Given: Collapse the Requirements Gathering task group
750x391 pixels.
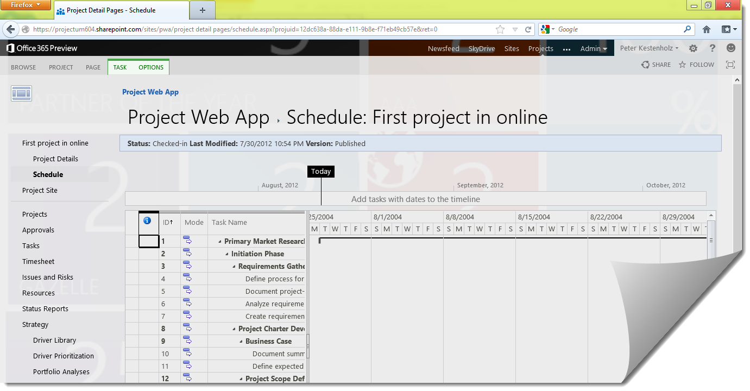Looking at the screenshot, I should pyautogui.click(x=234, y=267).
